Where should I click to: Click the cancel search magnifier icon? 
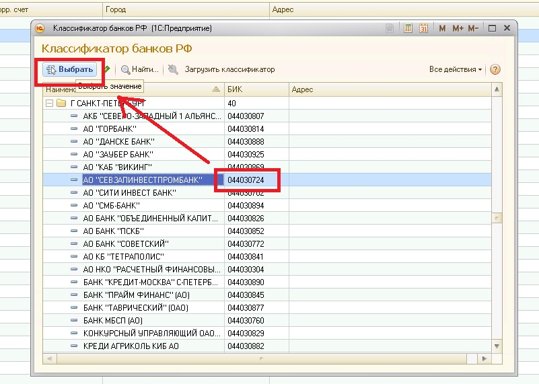point(173,69)
